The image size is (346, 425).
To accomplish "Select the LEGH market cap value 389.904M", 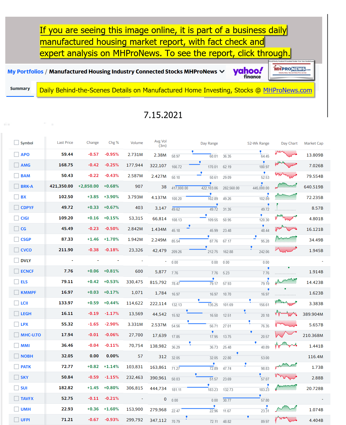I will coord(313,314).
